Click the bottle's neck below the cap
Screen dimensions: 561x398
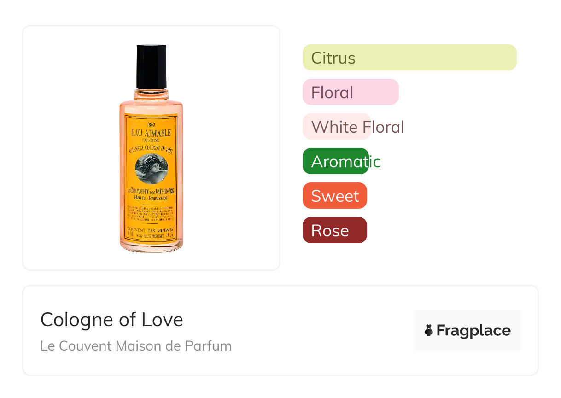tap(151, 94)
